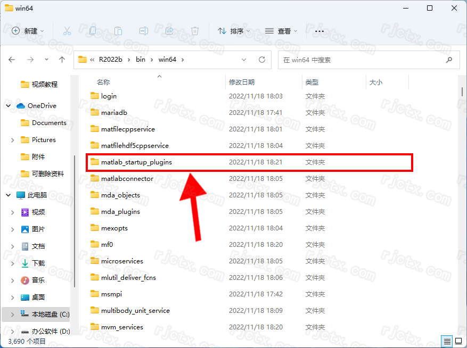Click the Paste clipboard icon
This screenshot has width=467, height=348.
click(x=118, y=31)
